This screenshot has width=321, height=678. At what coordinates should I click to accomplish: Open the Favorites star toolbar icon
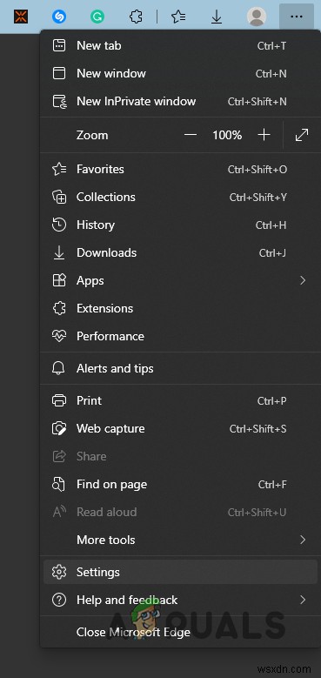coord(178,17)
